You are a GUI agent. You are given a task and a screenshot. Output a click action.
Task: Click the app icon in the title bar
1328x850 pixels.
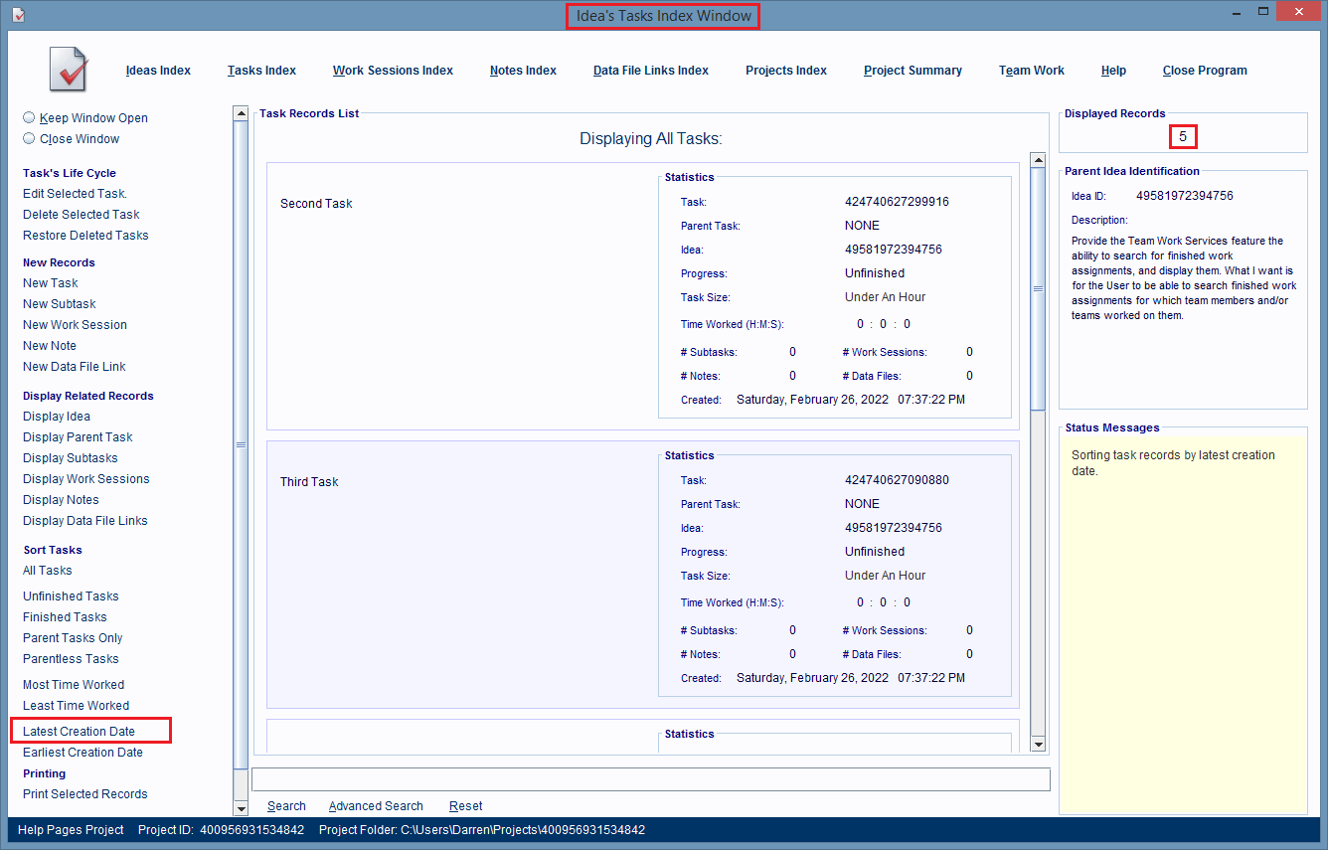coord(17,15)
